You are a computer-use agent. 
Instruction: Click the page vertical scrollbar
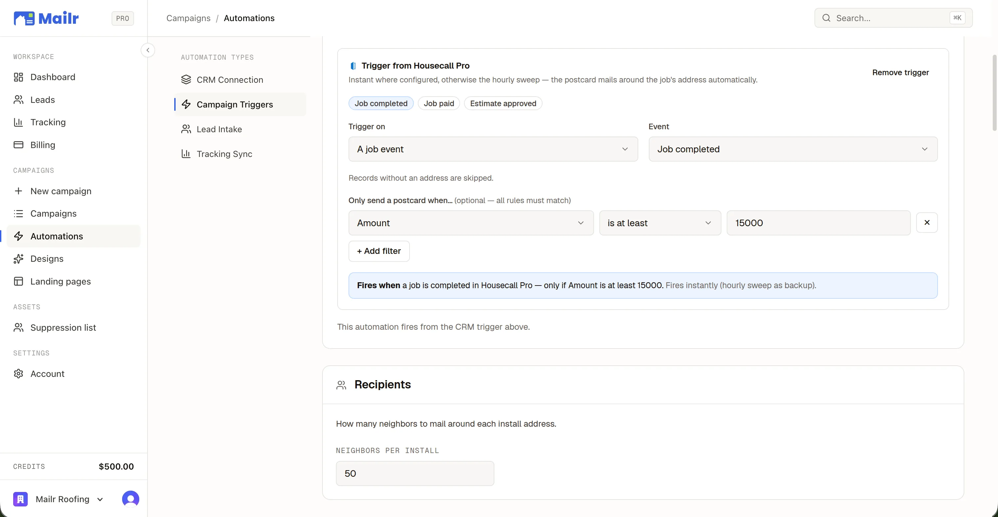[994, 93]
